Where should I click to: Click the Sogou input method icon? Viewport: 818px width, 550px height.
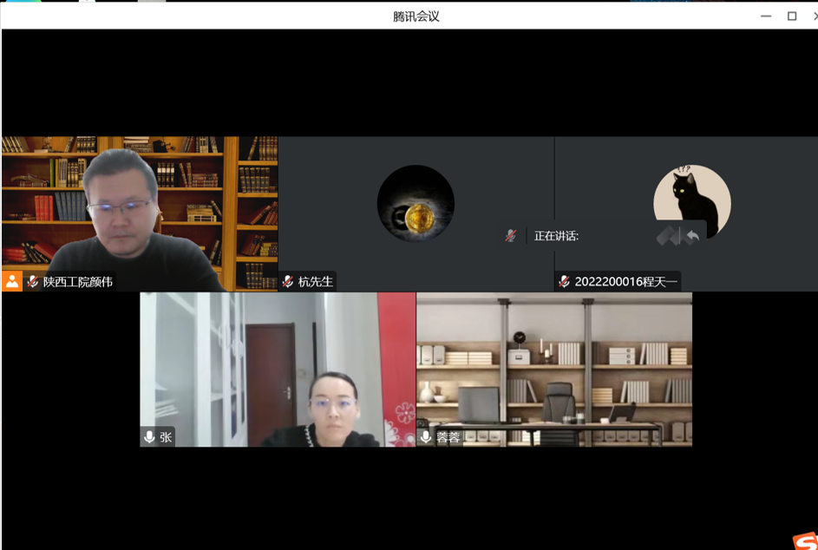point(804,540)
